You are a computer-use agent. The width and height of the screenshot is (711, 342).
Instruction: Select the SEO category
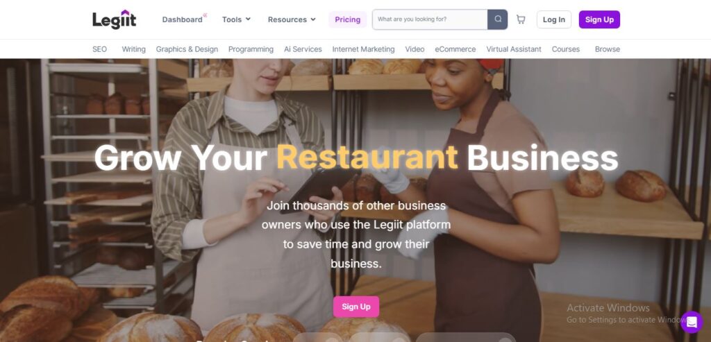point(100,49)
